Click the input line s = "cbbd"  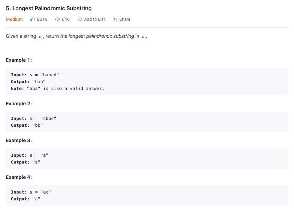(x=34, y=119)
